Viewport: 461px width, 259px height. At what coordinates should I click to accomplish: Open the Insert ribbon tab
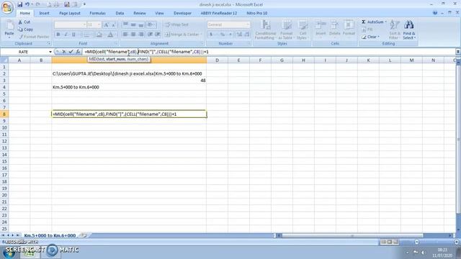[45, 13]
